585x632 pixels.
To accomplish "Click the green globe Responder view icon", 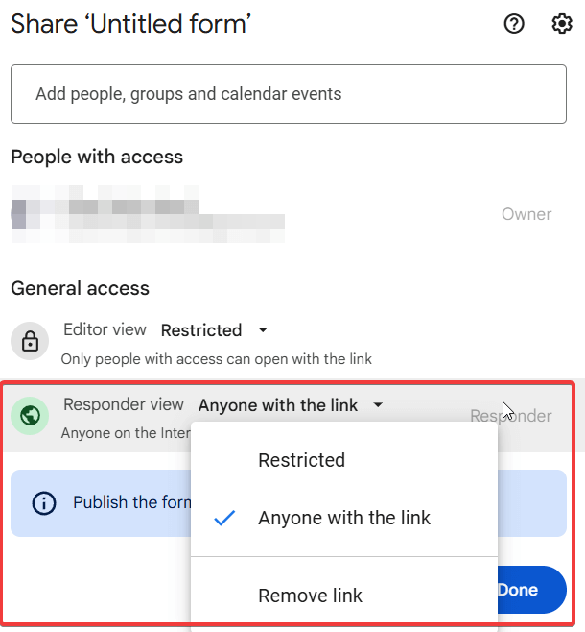I will (30, 416).
